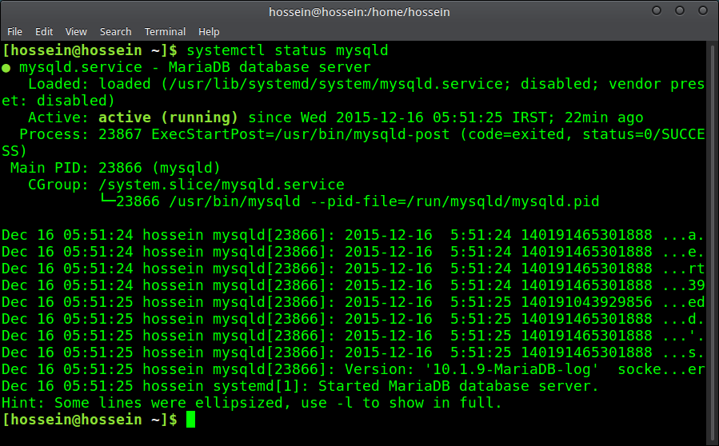Image resolution: width=719 pixels, height=446 pixels.
Task: Open the View menu
Action: tap(76, 32)
